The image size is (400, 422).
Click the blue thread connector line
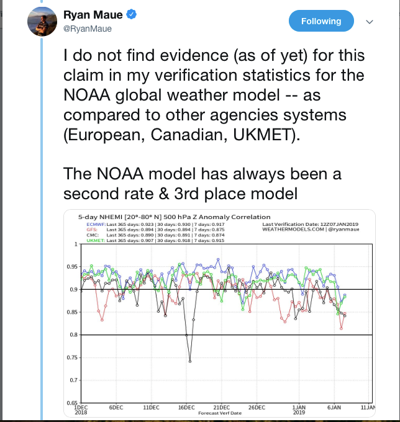tap(42, 229)
